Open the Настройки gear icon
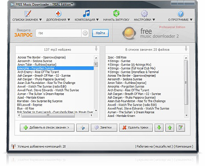 point(144,14)
